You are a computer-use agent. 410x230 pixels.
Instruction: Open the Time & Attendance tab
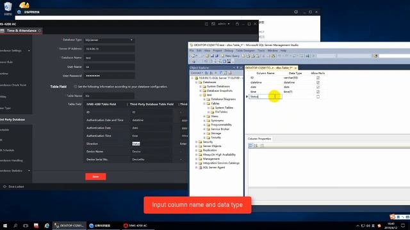(21, 31)
